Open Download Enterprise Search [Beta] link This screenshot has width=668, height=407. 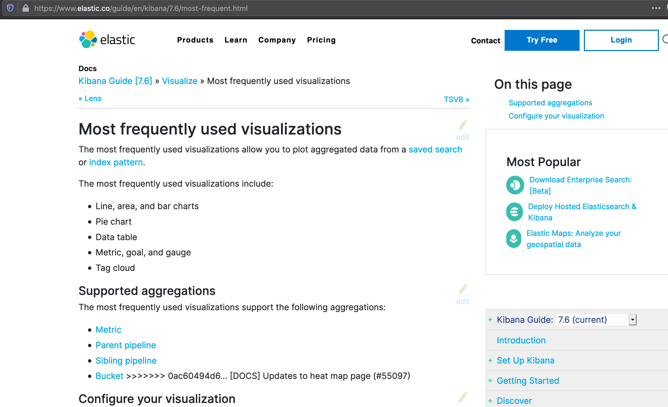click(x=580, y=185)
